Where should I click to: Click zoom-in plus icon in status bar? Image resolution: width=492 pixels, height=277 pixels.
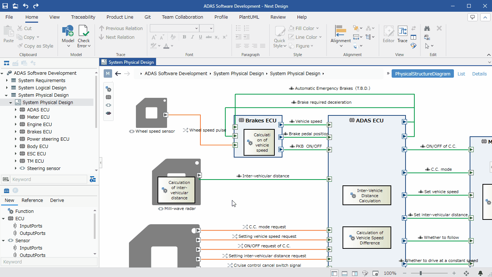click(x=454, y=273)
